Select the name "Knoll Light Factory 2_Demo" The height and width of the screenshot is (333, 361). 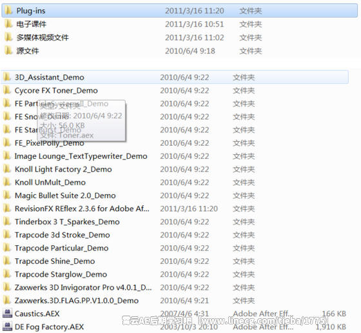(63, 169)
